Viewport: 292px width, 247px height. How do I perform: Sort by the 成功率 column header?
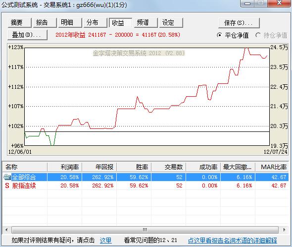click(x=203, y=167)
